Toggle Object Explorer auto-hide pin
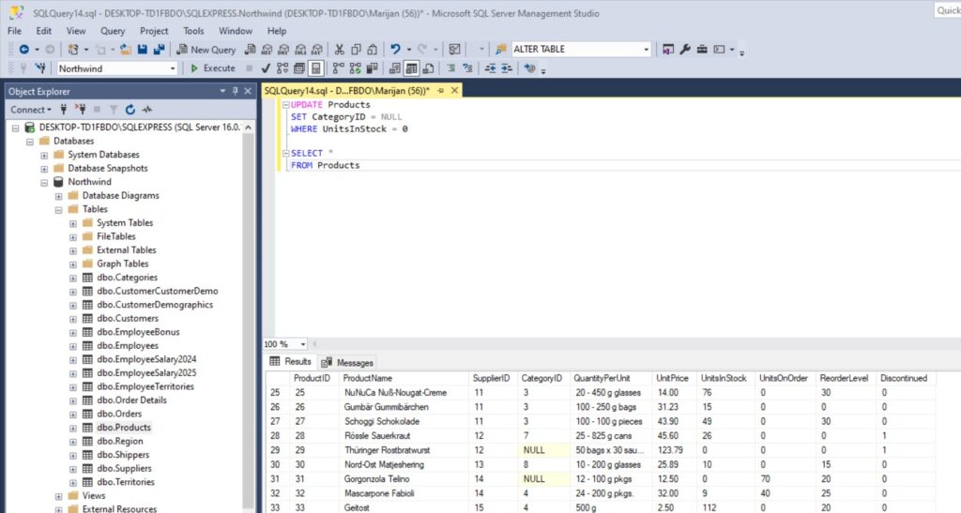The height and width of the screenshot is (513, 961). pos(235,91)
